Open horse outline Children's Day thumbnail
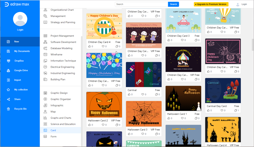This screenshot has width=254, height=147. (x=223, y=51)
